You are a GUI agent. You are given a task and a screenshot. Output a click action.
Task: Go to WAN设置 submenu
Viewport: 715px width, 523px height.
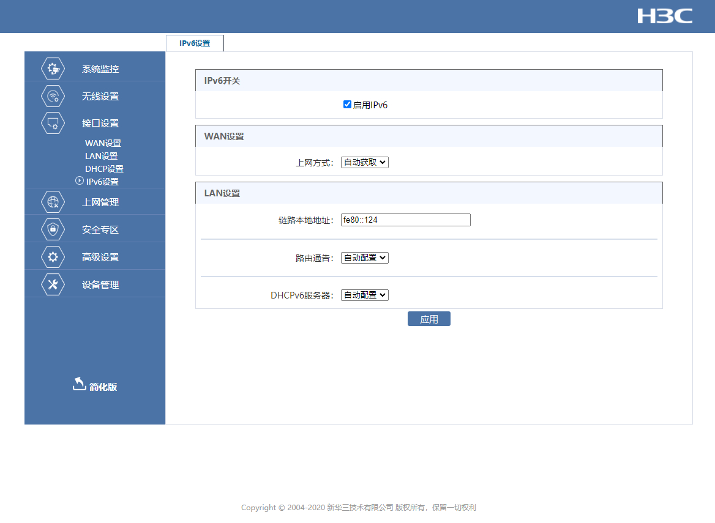[103, 143]
